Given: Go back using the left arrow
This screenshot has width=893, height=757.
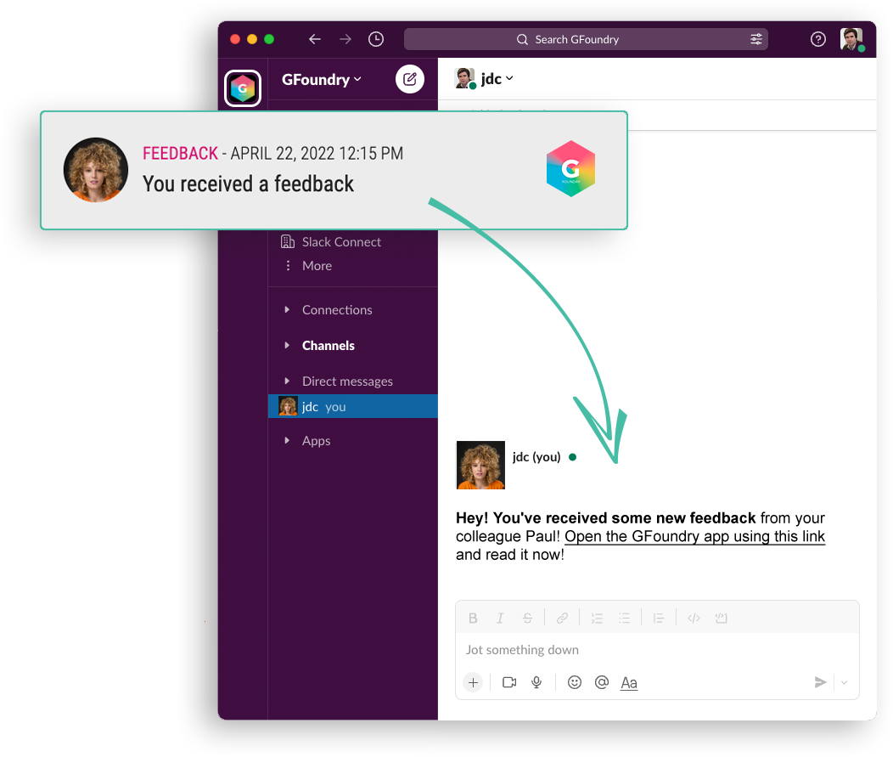Looking at the screenshot, I should (314, 39).
